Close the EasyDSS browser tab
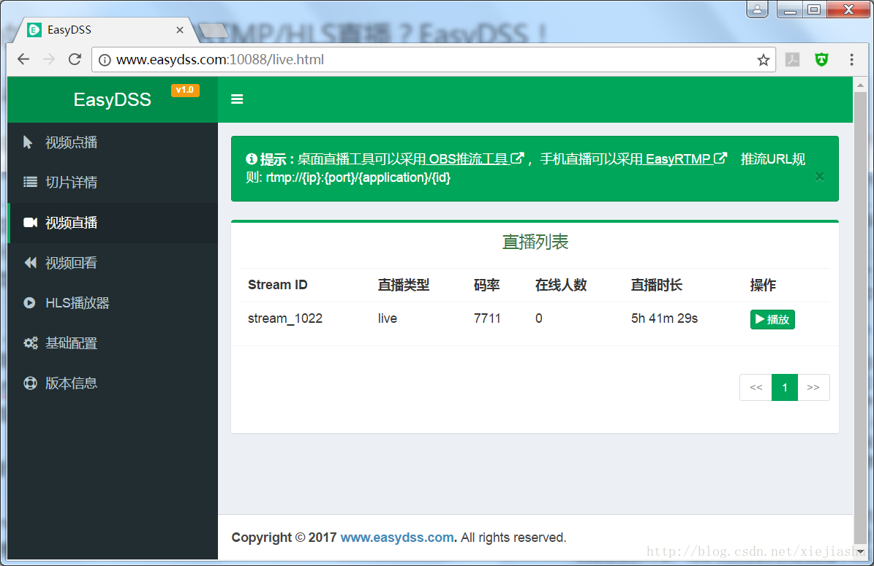Image resolution: width=874 pixels, height=566 pixels. (179, 30)
